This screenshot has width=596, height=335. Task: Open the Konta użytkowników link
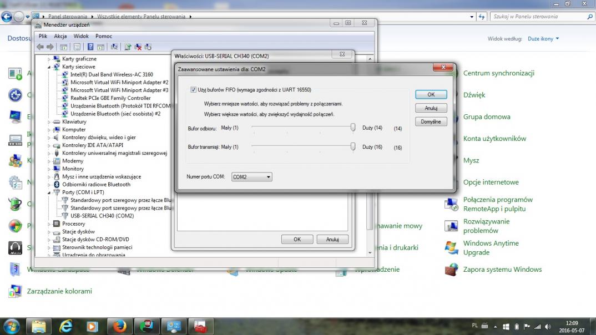coord(494,139)
